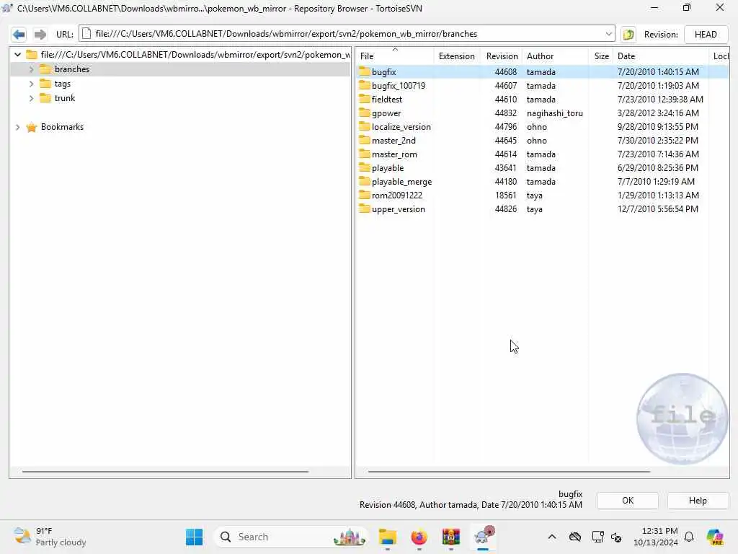
Task: Open Firefox from the taskbar
Action: (419, 537)
